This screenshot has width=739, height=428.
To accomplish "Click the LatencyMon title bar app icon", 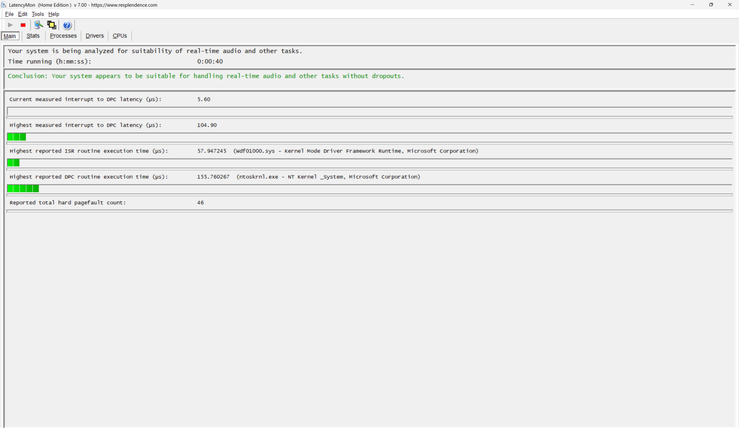I will tap(4, 5).
